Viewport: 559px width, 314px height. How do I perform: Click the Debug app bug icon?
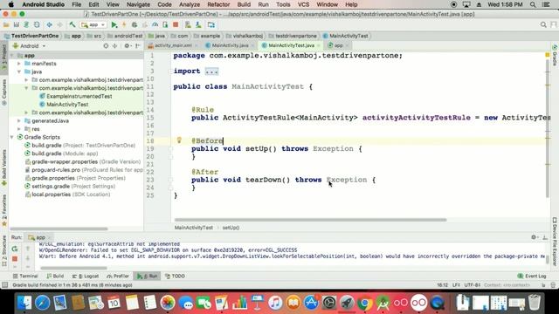(135, 25)
